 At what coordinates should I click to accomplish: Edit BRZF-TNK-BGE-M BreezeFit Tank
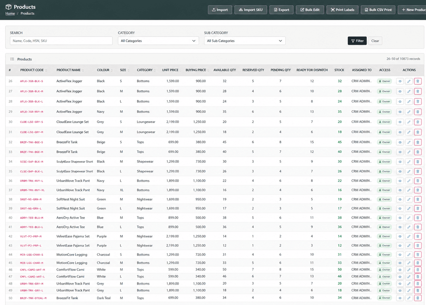pos(409,152)
